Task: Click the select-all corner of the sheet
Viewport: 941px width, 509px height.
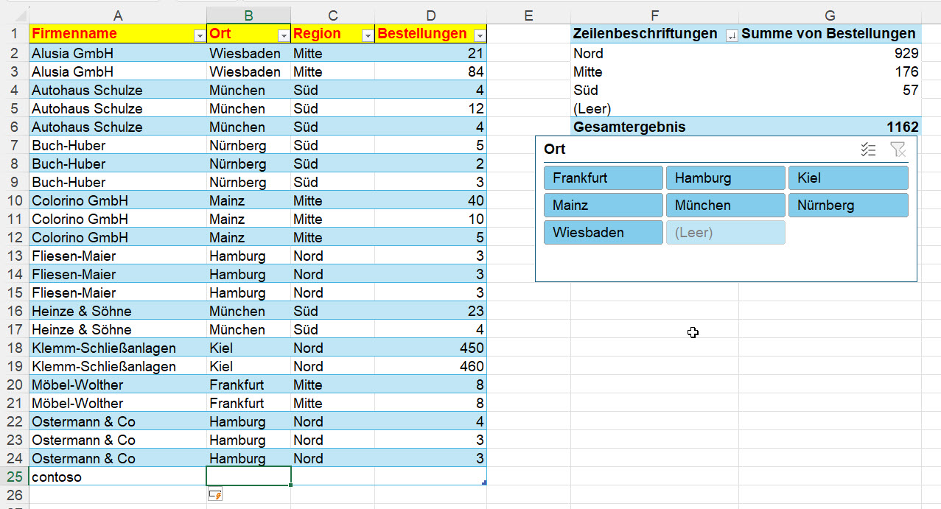Action: click(x=14, y=15)
